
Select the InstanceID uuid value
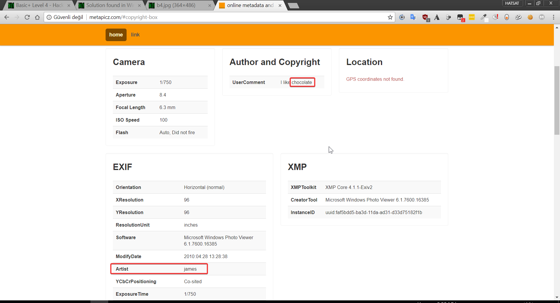click(374, 212)
